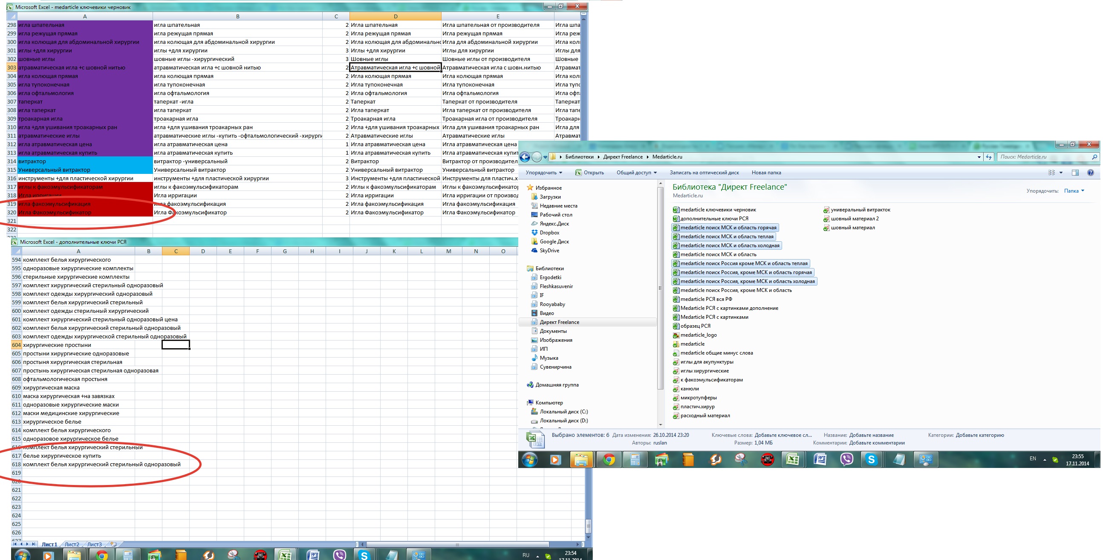Launch Viber from the taskbar

tap(846, 460)
